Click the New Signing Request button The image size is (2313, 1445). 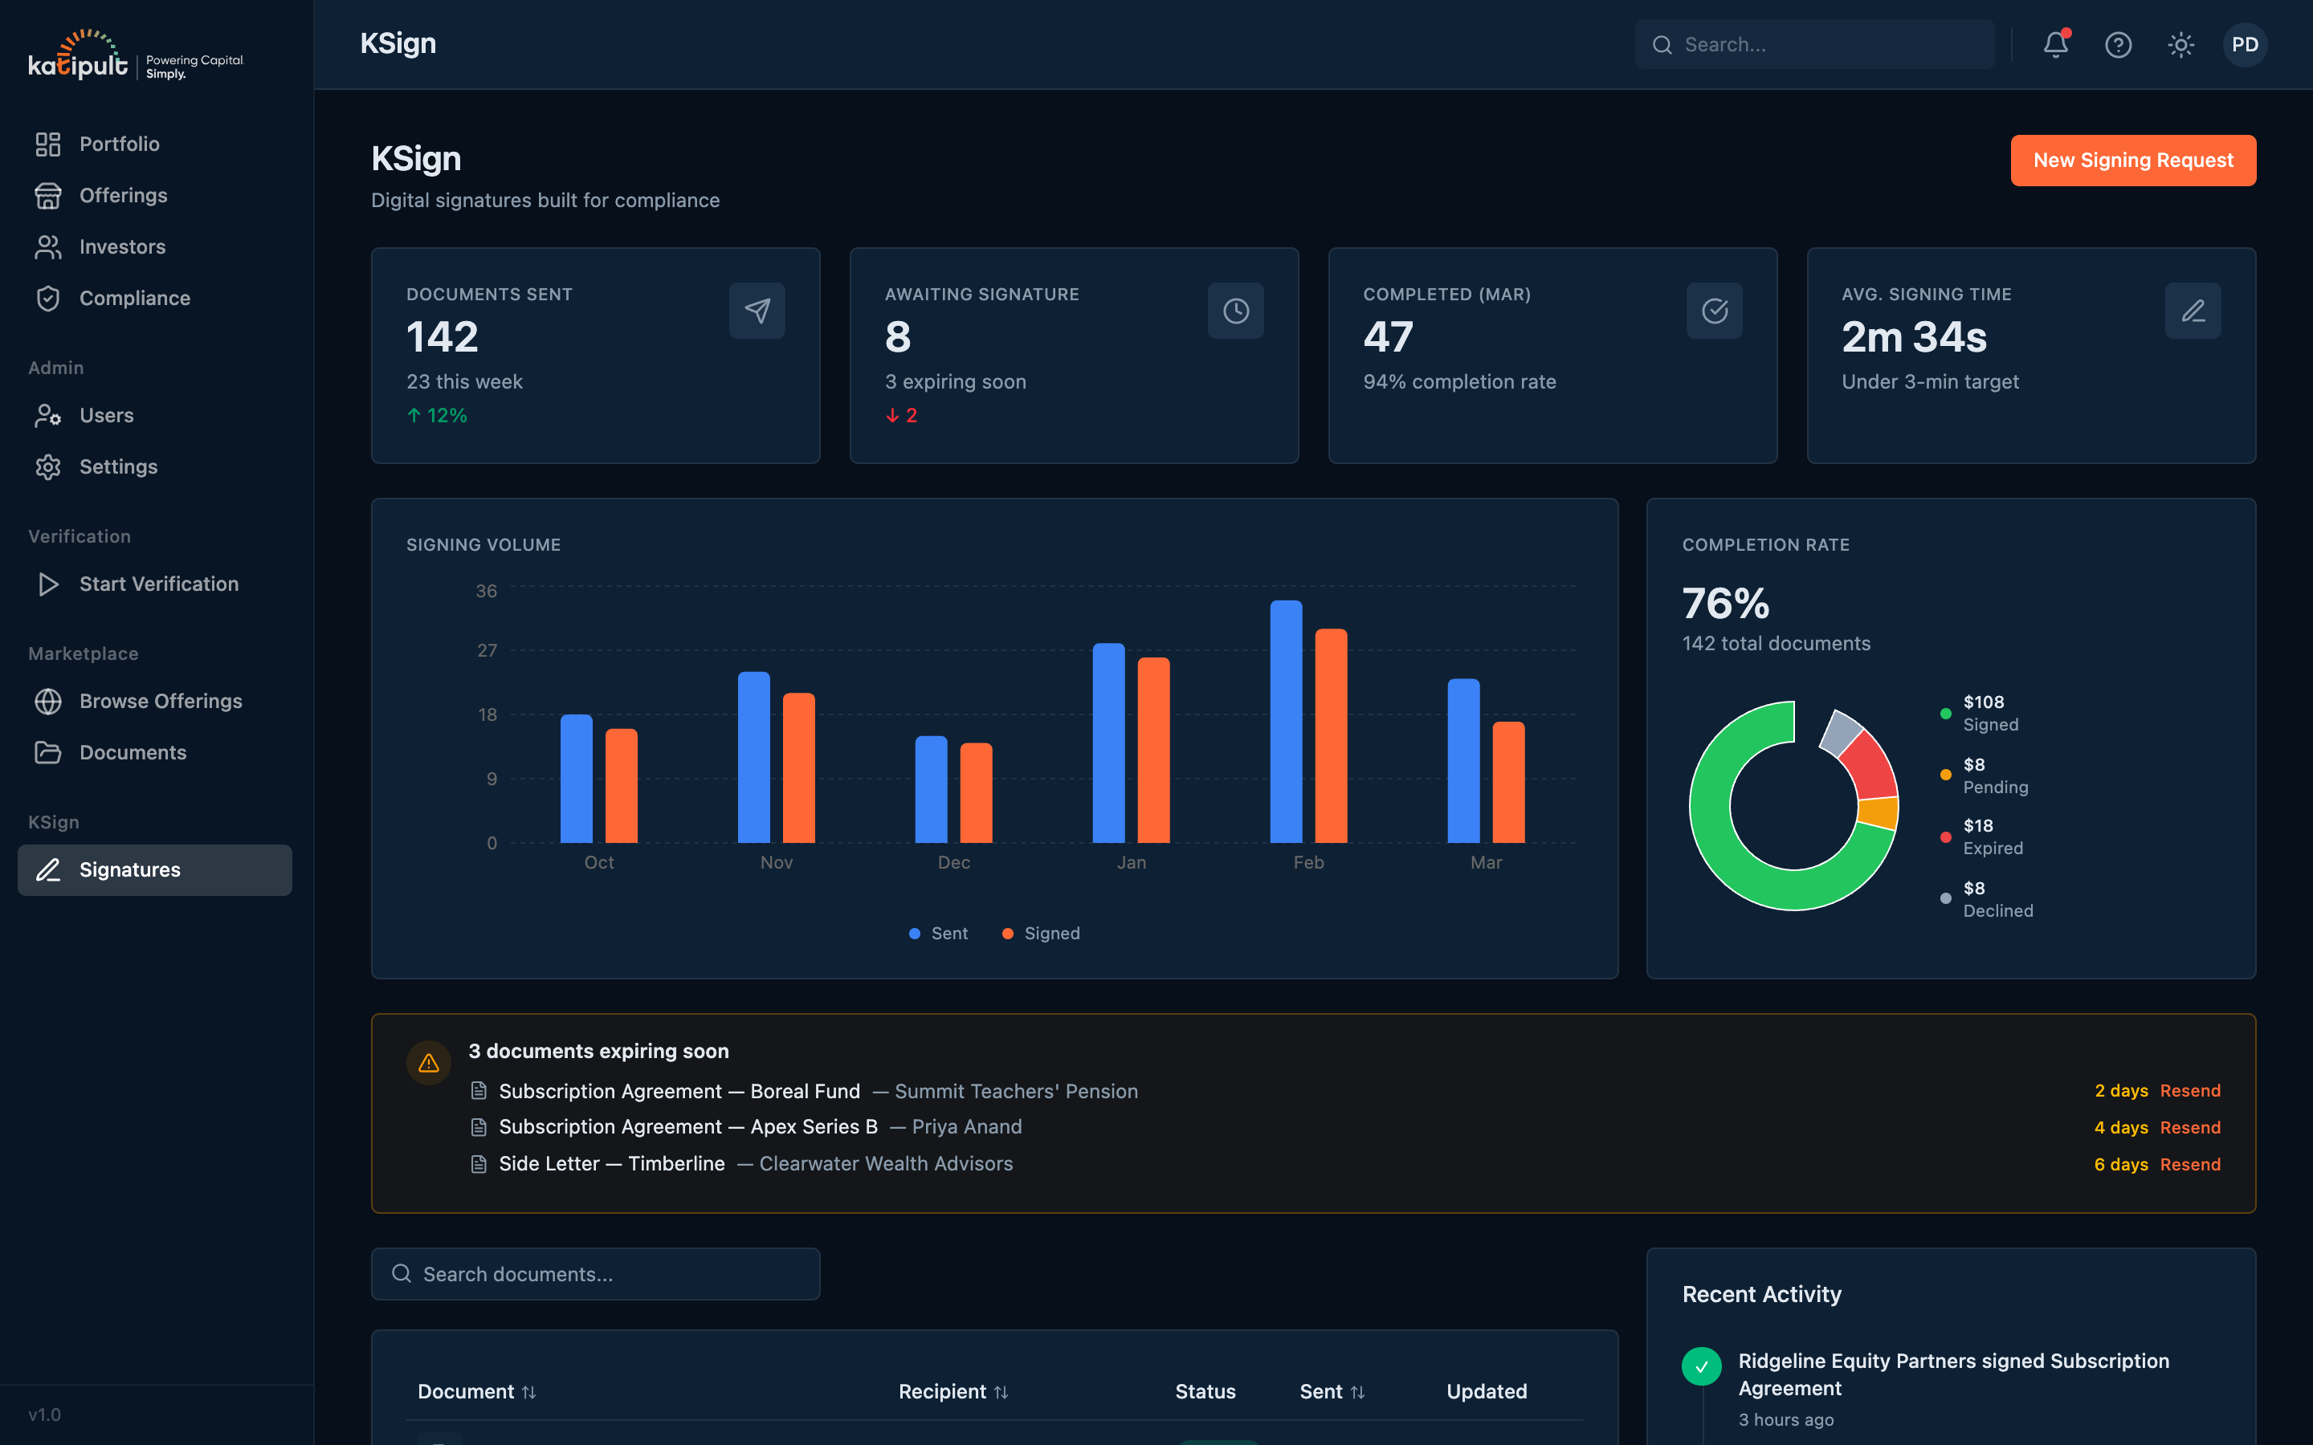click(x=2133, y=160)
